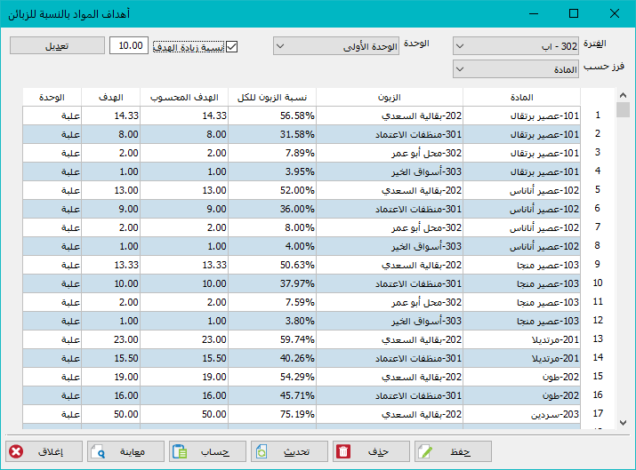Maximize the أهداف المواد window
Image resolution: width=636 pixels, height=470 pixels.
tap(574, 14)
